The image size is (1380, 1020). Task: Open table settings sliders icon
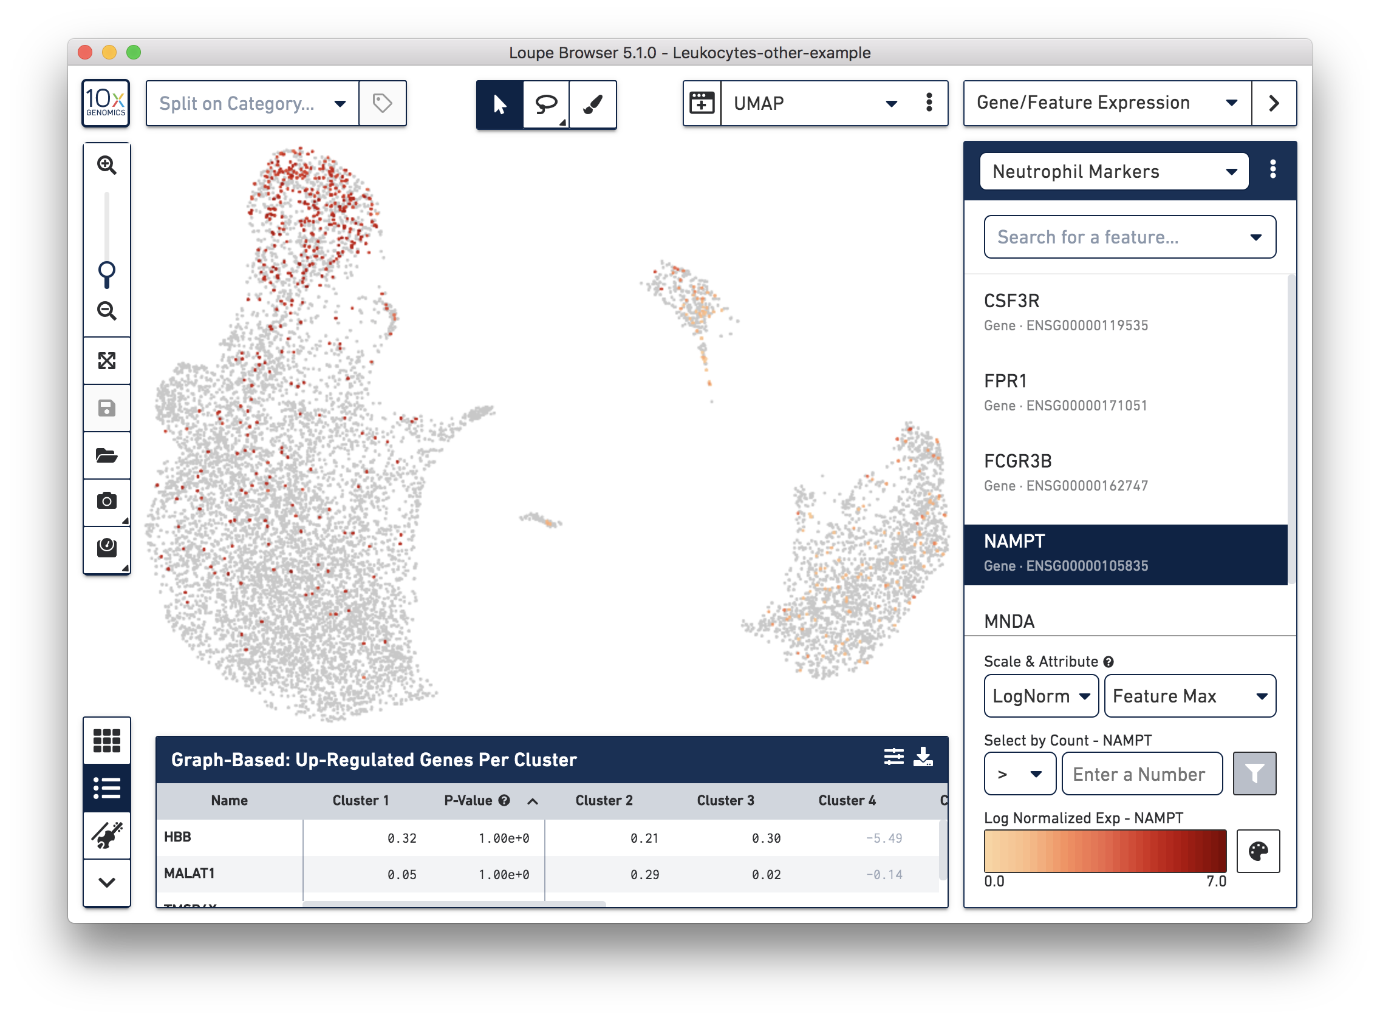pyautogui.click(x=893, y=757)
